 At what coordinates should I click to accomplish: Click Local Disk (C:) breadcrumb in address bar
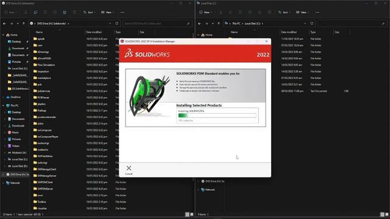pyautogui.click(x=252, y=24)
